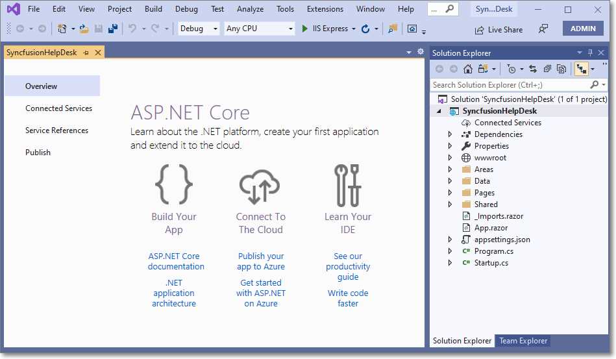This screenshot has width=616, height=359.
Task: Click the framed-home window toolbar icon
Action: 412,29
